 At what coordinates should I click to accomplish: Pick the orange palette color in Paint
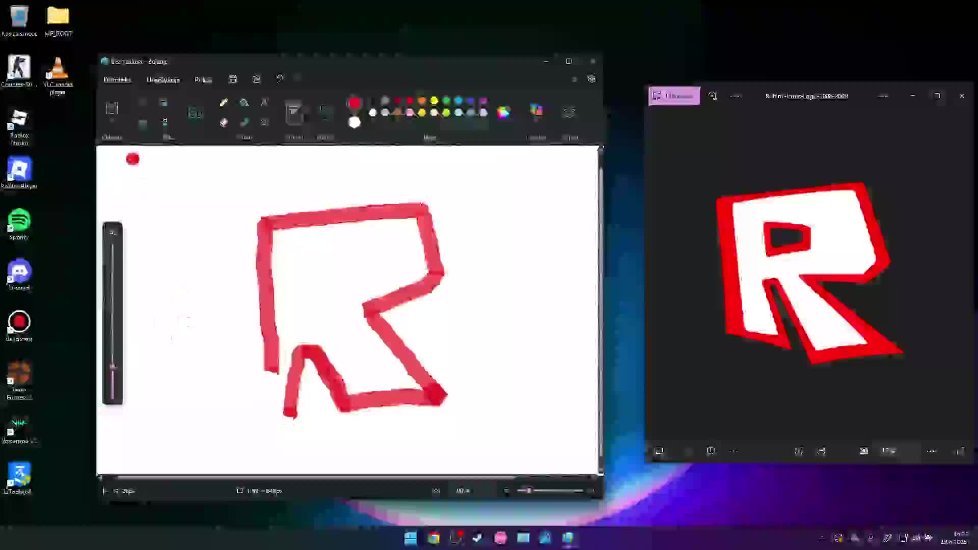point(422,100)
